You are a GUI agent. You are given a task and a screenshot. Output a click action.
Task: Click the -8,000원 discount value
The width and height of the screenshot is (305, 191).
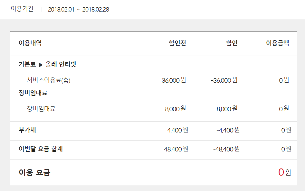pos(225,109)
